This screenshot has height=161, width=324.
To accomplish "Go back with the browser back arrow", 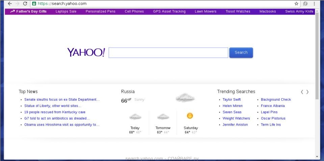I will [10, 3].
